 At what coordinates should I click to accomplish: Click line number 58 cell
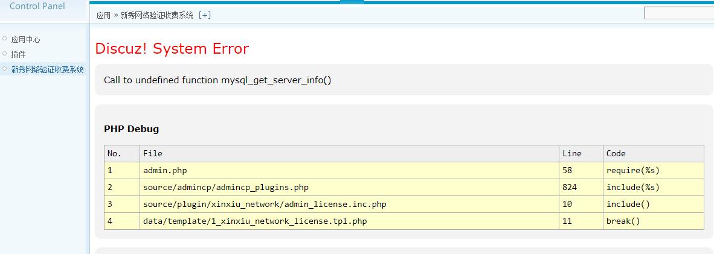tap(581, 171)
